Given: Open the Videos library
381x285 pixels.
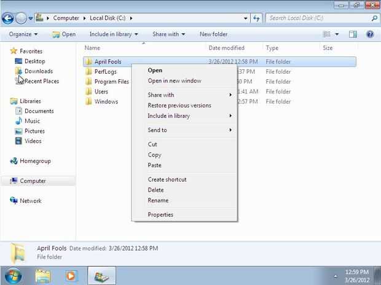Looking at the screenshot, I should point(33,141).
